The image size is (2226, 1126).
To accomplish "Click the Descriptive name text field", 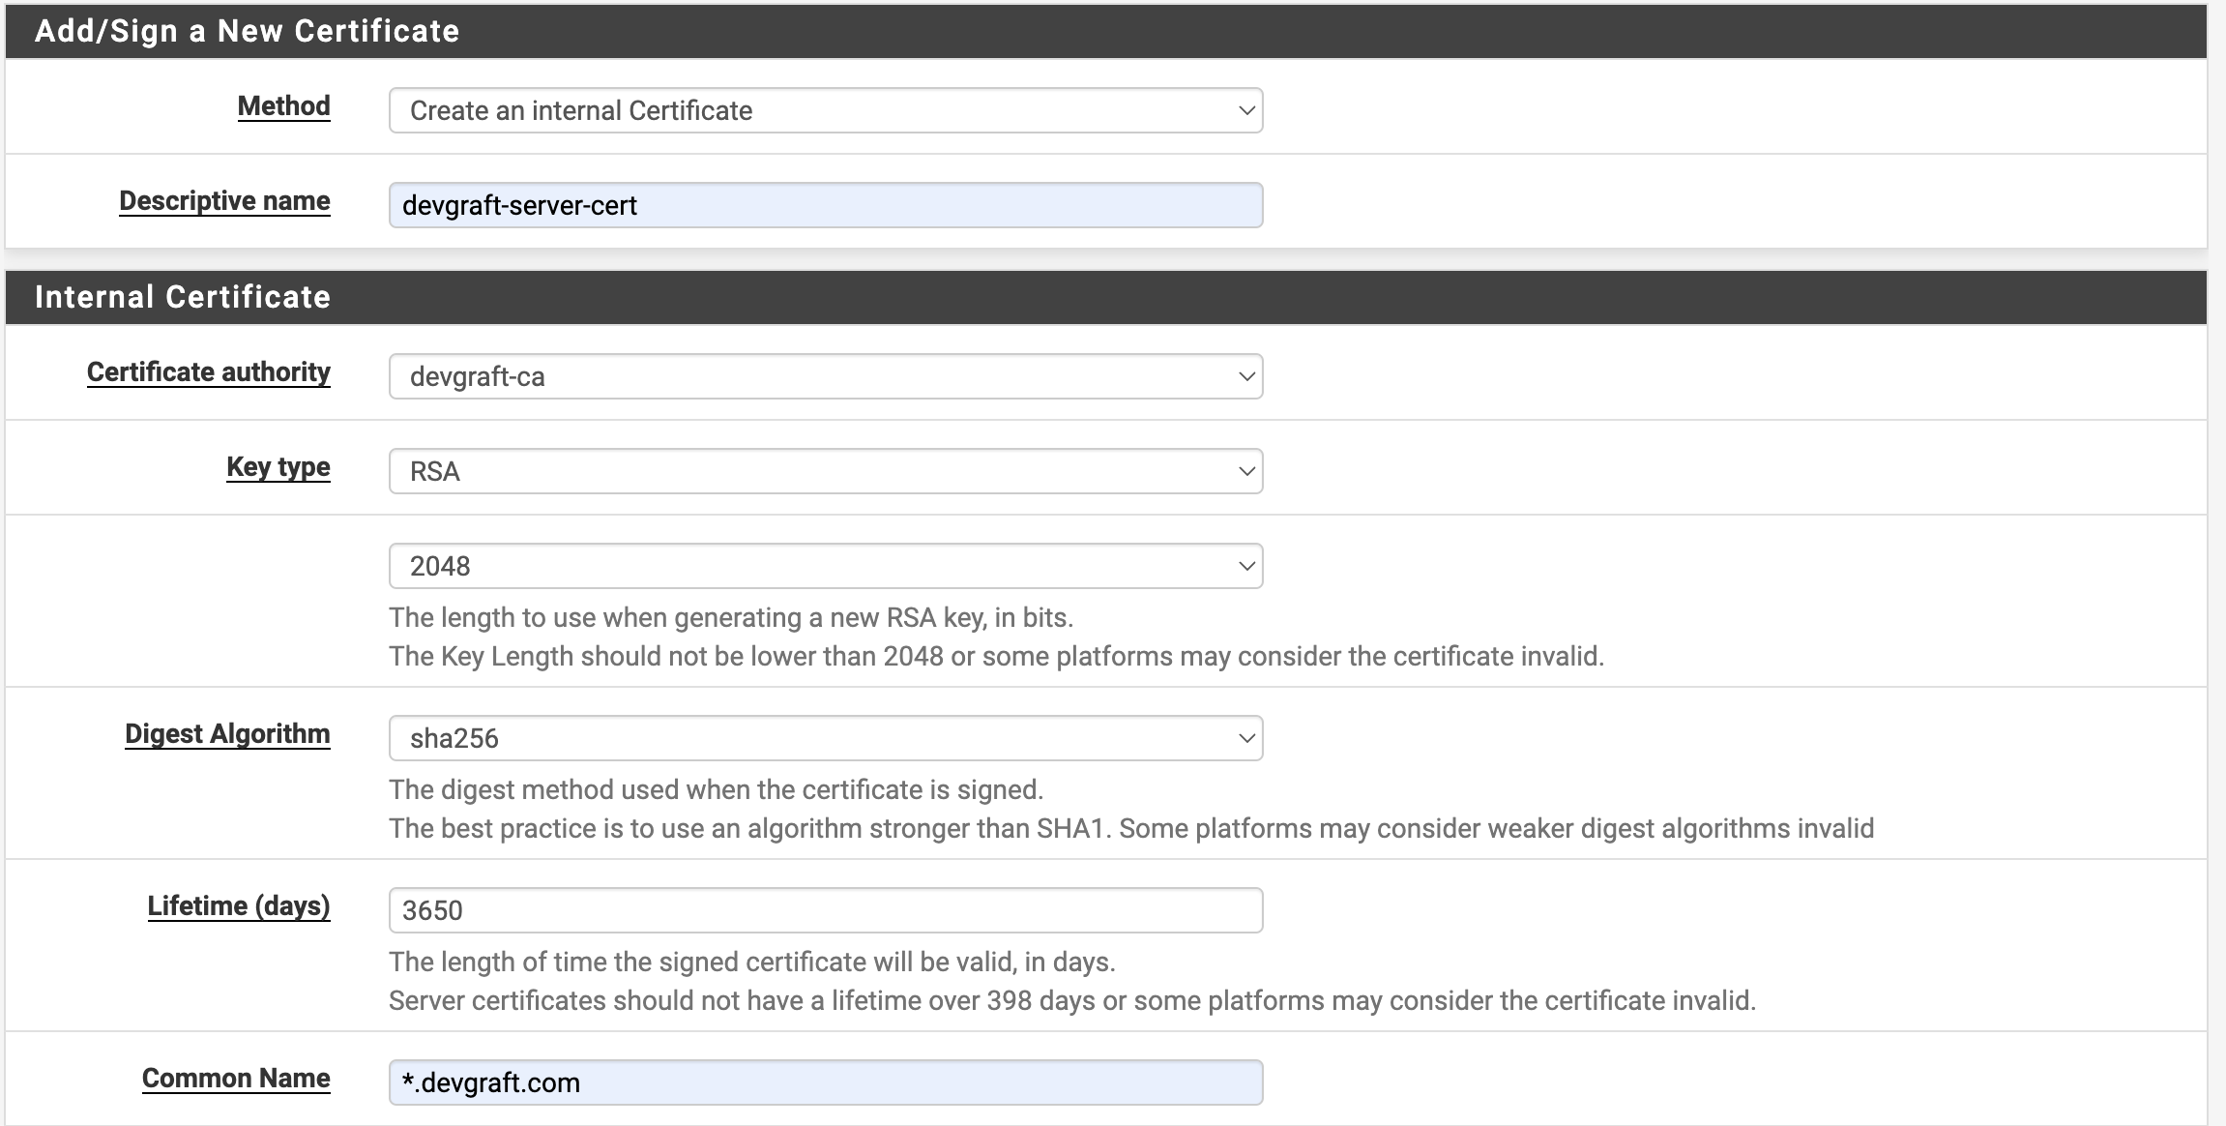I will coord(825,205).
